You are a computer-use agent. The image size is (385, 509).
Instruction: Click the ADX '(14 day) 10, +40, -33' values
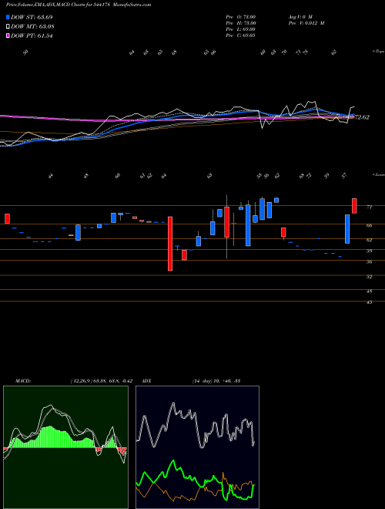(216, 381)
